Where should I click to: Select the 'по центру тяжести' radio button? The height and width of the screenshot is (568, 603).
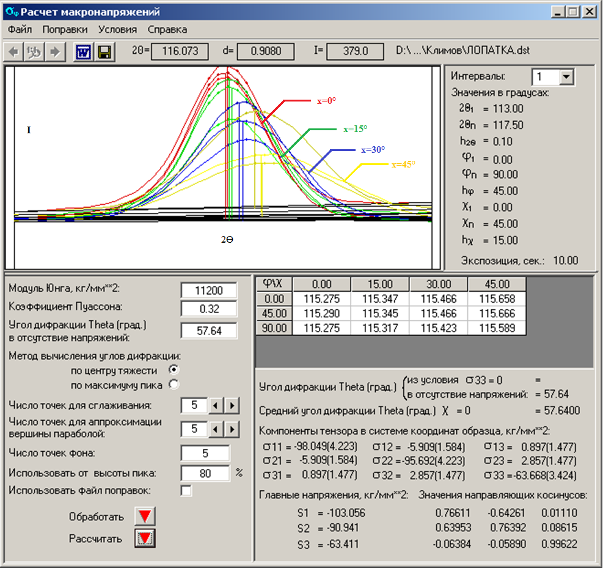pyautogui.click(x=174, y=370)
